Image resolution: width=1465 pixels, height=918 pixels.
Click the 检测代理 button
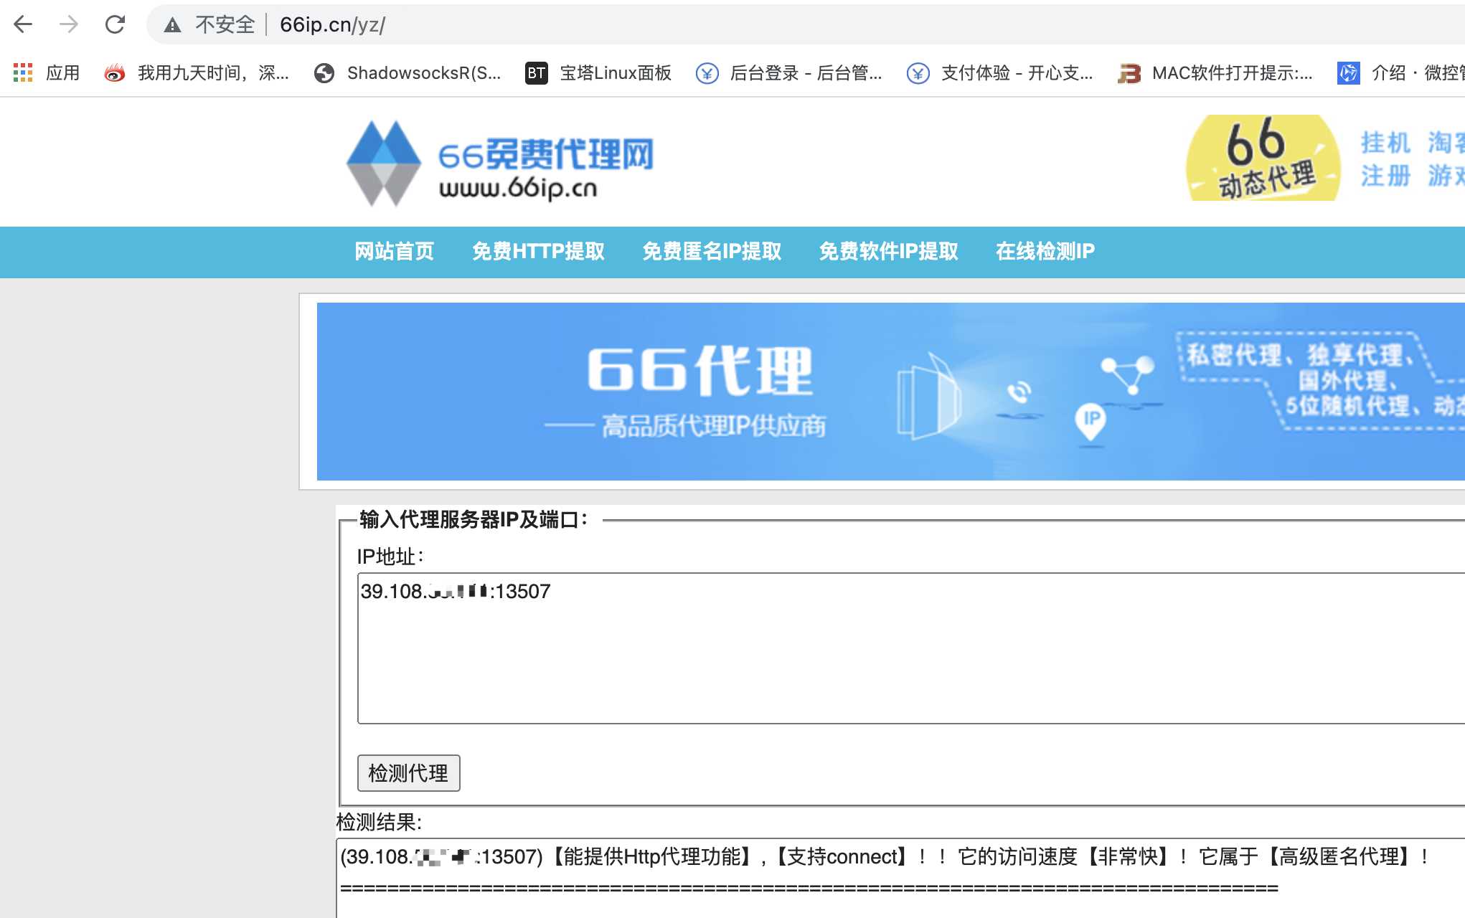(x=409, y=773)
